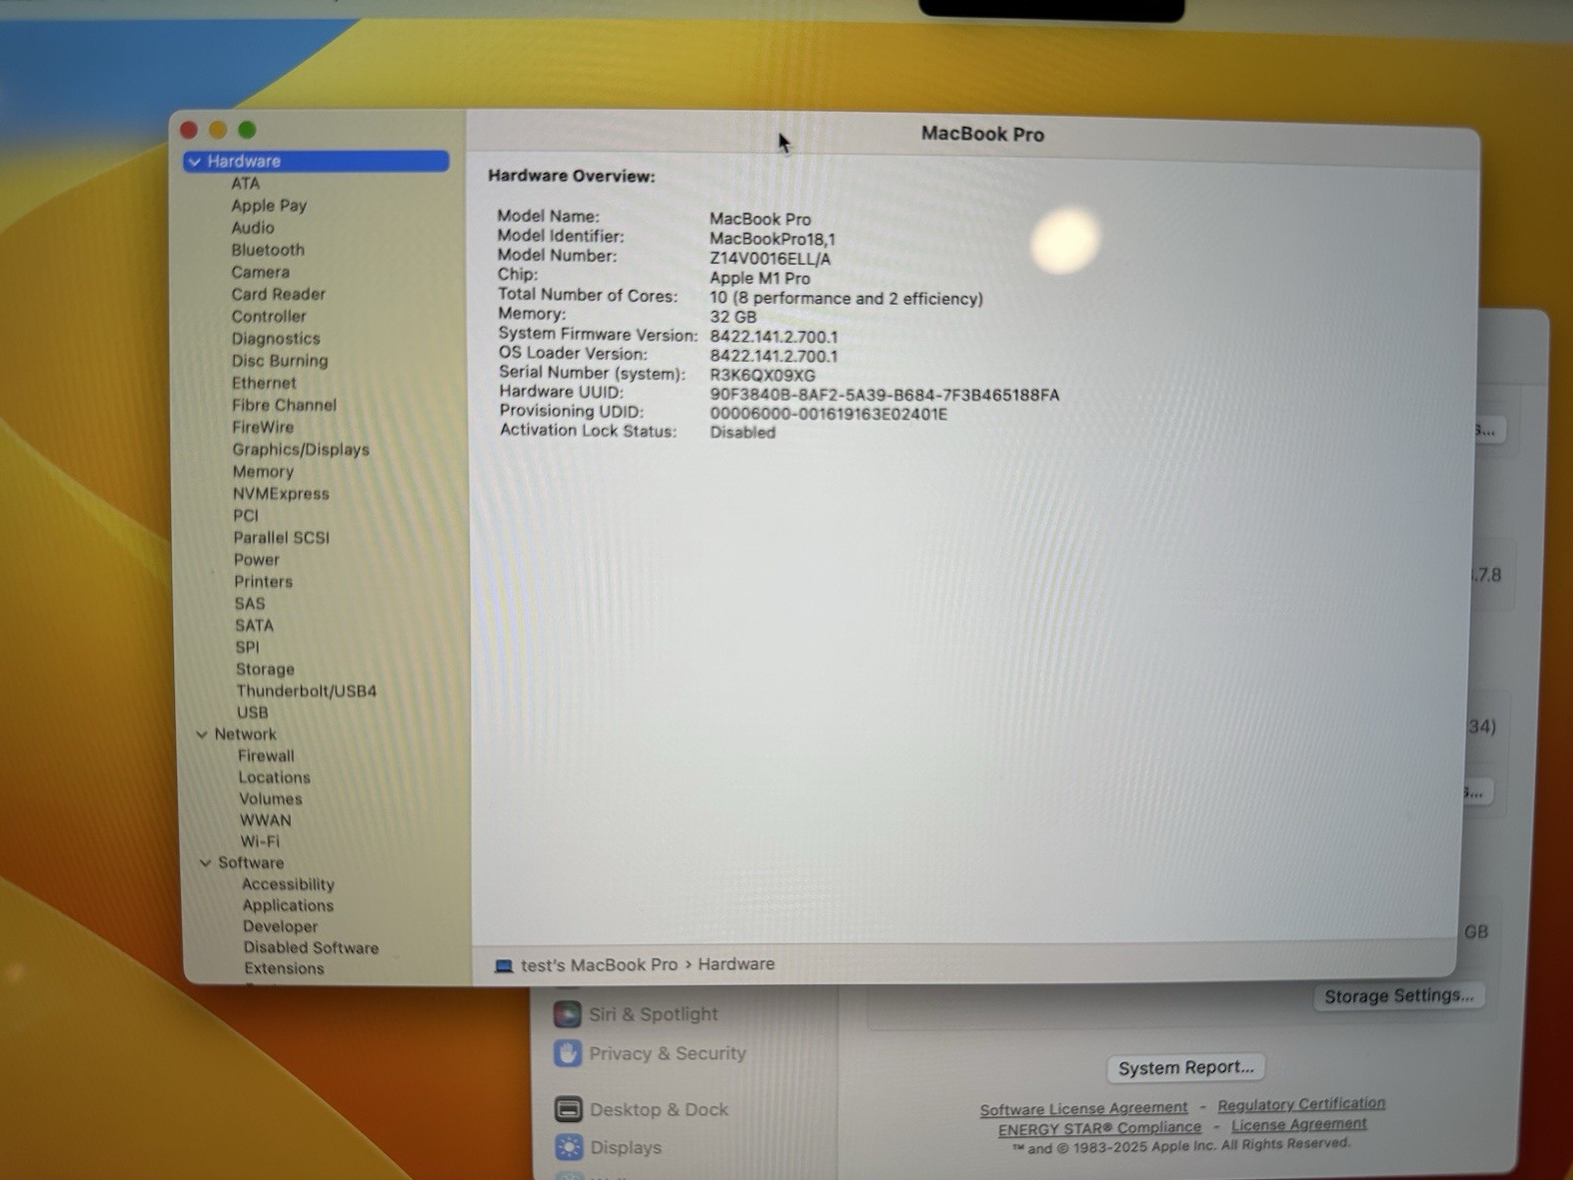Select Apple Pay in the sidebar
This screenshot has height=1180, width=1573.
[x=269, y=206]
